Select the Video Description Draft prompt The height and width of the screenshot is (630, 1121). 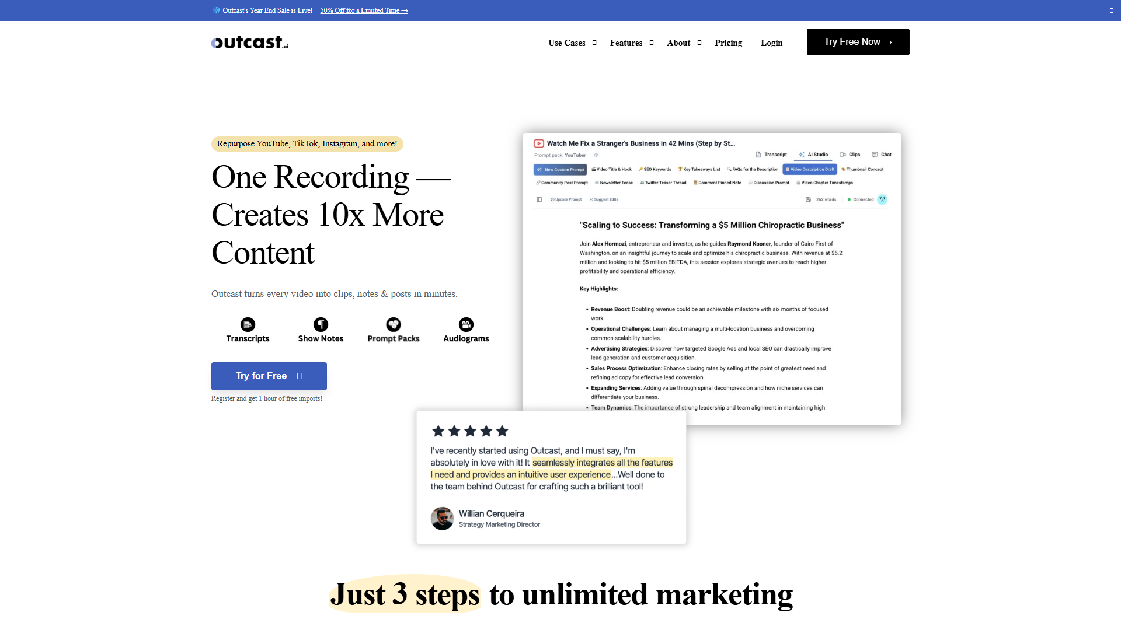(810, 170)
